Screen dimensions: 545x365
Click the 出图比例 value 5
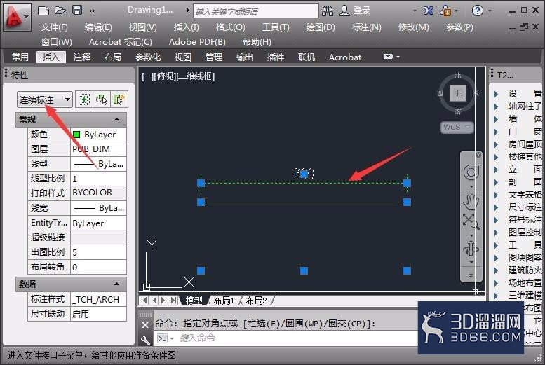coord(98,252)
